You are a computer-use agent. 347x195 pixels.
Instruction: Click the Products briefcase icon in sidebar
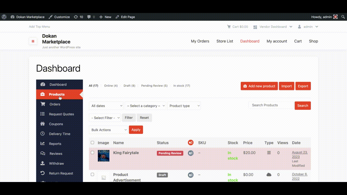(43, 94)
